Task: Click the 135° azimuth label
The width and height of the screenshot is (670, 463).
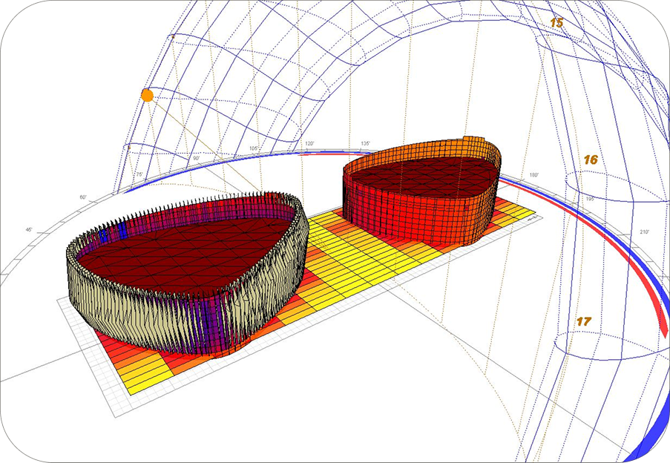Action: [365, 143]
